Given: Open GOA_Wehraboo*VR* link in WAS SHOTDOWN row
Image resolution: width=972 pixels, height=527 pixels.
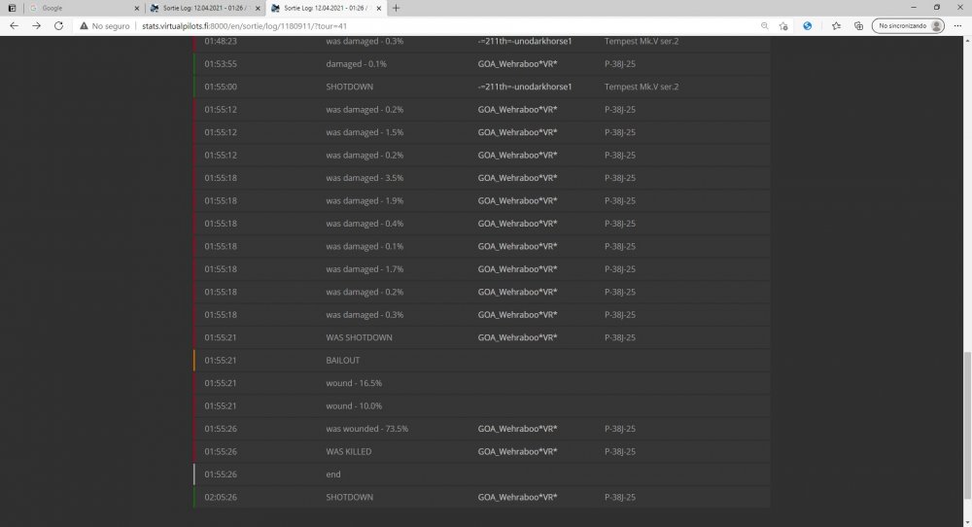Looking at the screenshot, I should click(x=517, y=337).
